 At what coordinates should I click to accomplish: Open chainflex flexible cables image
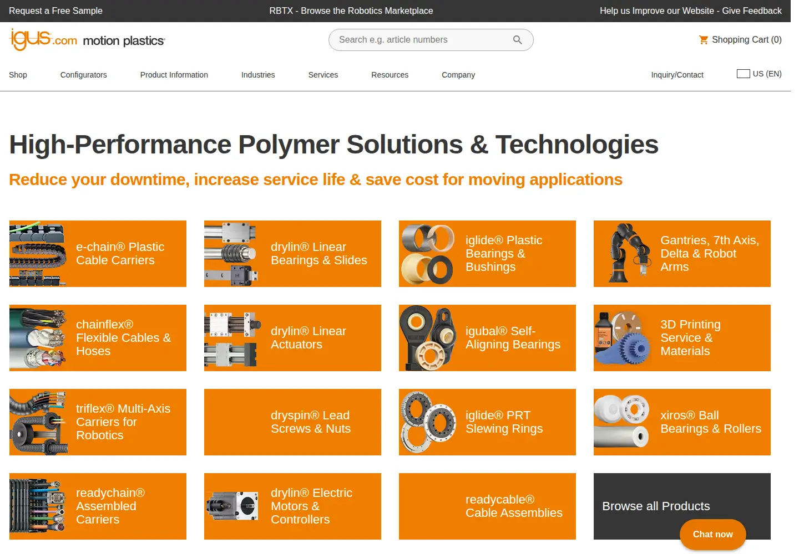38,338
